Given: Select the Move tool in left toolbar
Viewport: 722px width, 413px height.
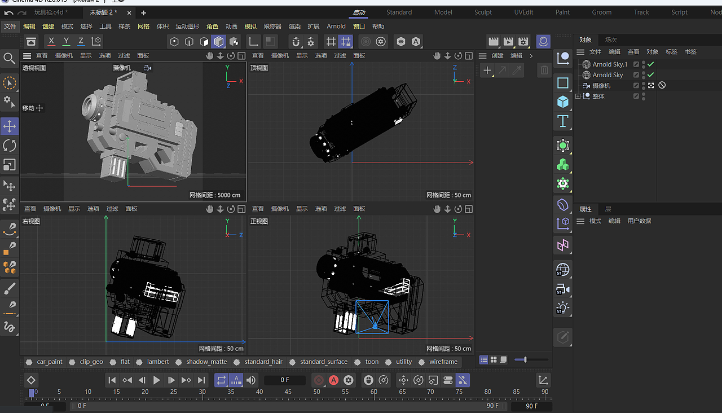Looking at the screenshot, I should click(10, 126).
